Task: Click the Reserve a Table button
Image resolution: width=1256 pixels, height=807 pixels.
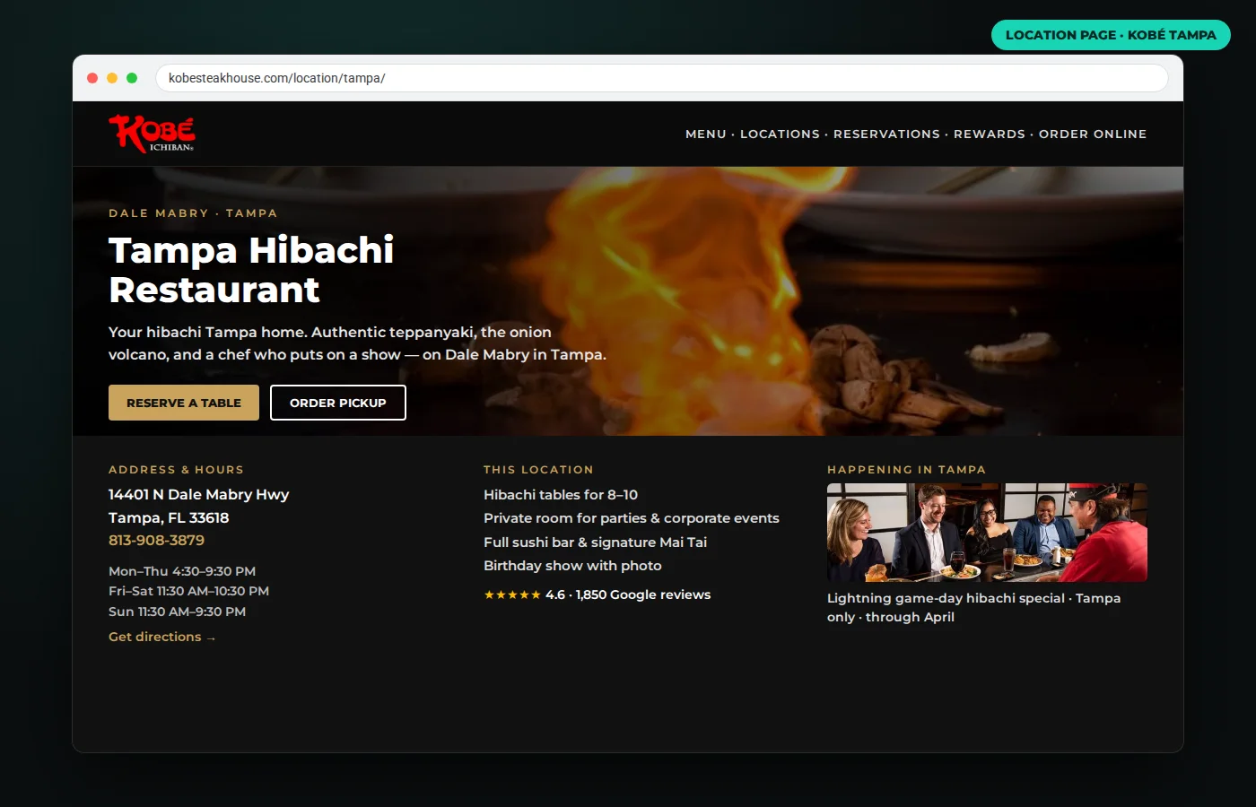Action: [x=184, y=403]
